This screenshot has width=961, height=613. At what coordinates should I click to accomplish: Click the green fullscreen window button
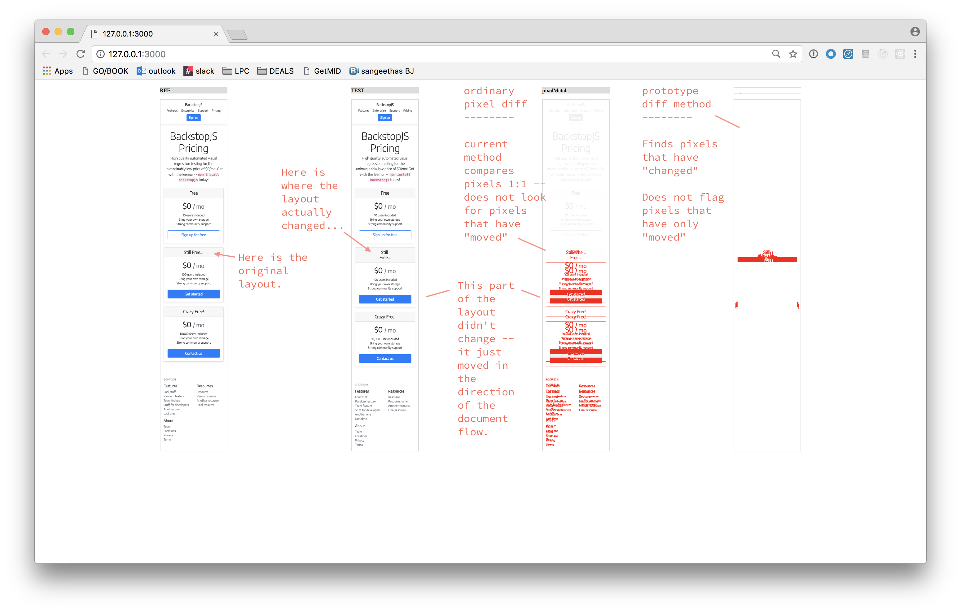click(x=71, y=32)
